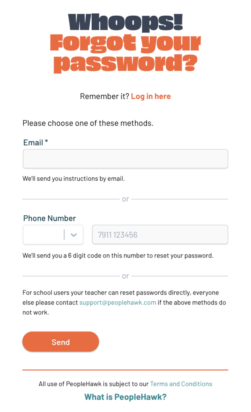Click inside the empty country code box
This screenshot has width=251, height=412.
(x=43, y=235)
